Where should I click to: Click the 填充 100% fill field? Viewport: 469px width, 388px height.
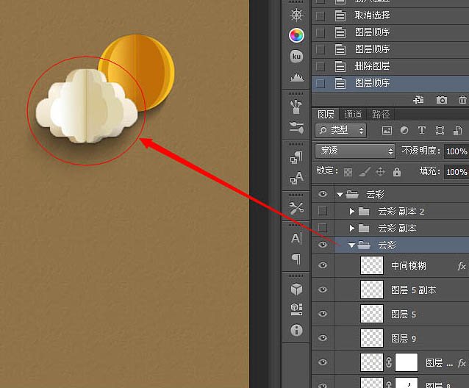(x=457, y=172)
